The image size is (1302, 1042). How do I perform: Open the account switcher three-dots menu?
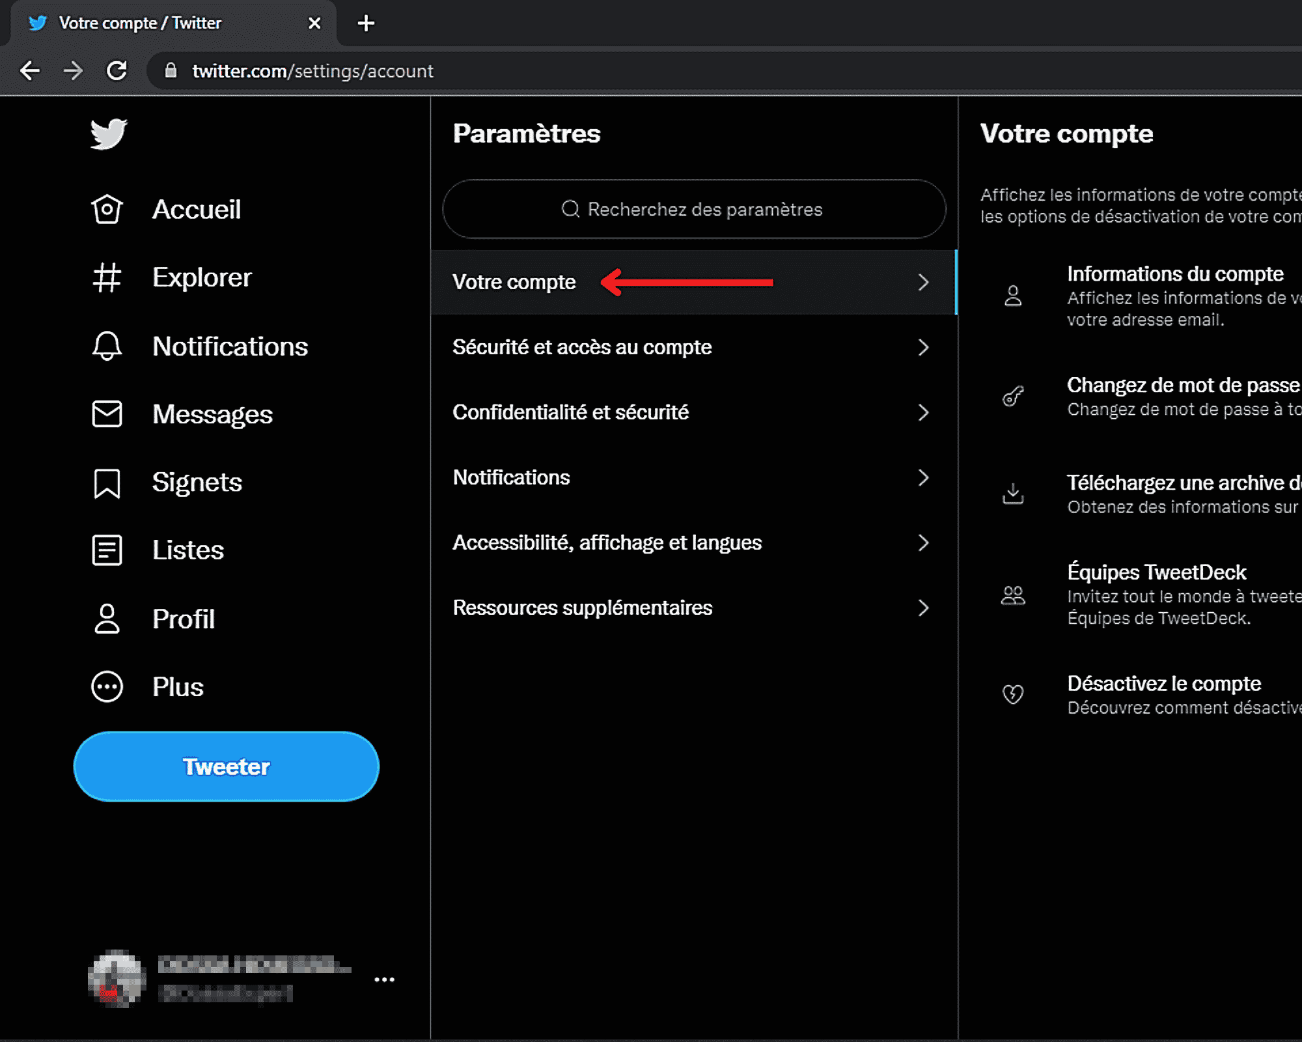pos(385,979)
